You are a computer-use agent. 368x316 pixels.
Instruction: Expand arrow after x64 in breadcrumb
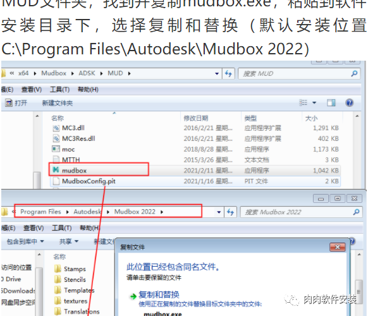(x=35, y=74)
